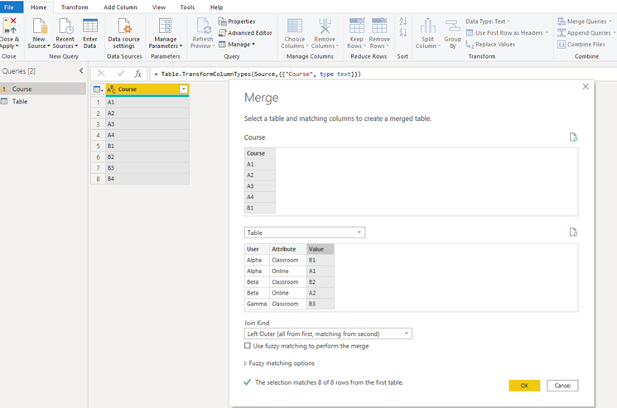Image resolution: width=617 pixels, height=408 pixels.
Task: Click Keep Rows icon
Action: tap(357, 26)
